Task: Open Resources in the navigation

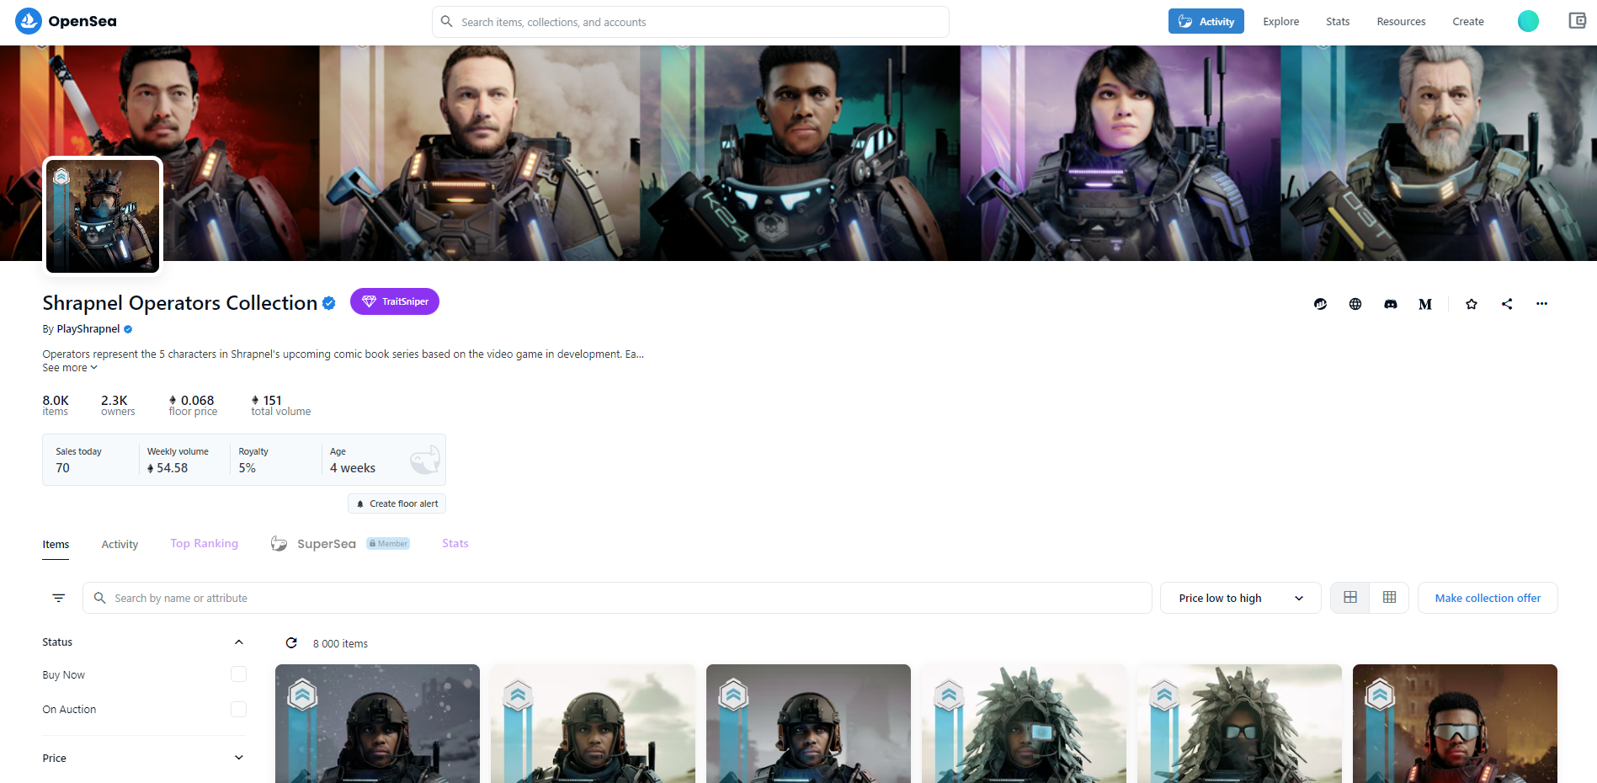Action: click(x=1401, y=22)
